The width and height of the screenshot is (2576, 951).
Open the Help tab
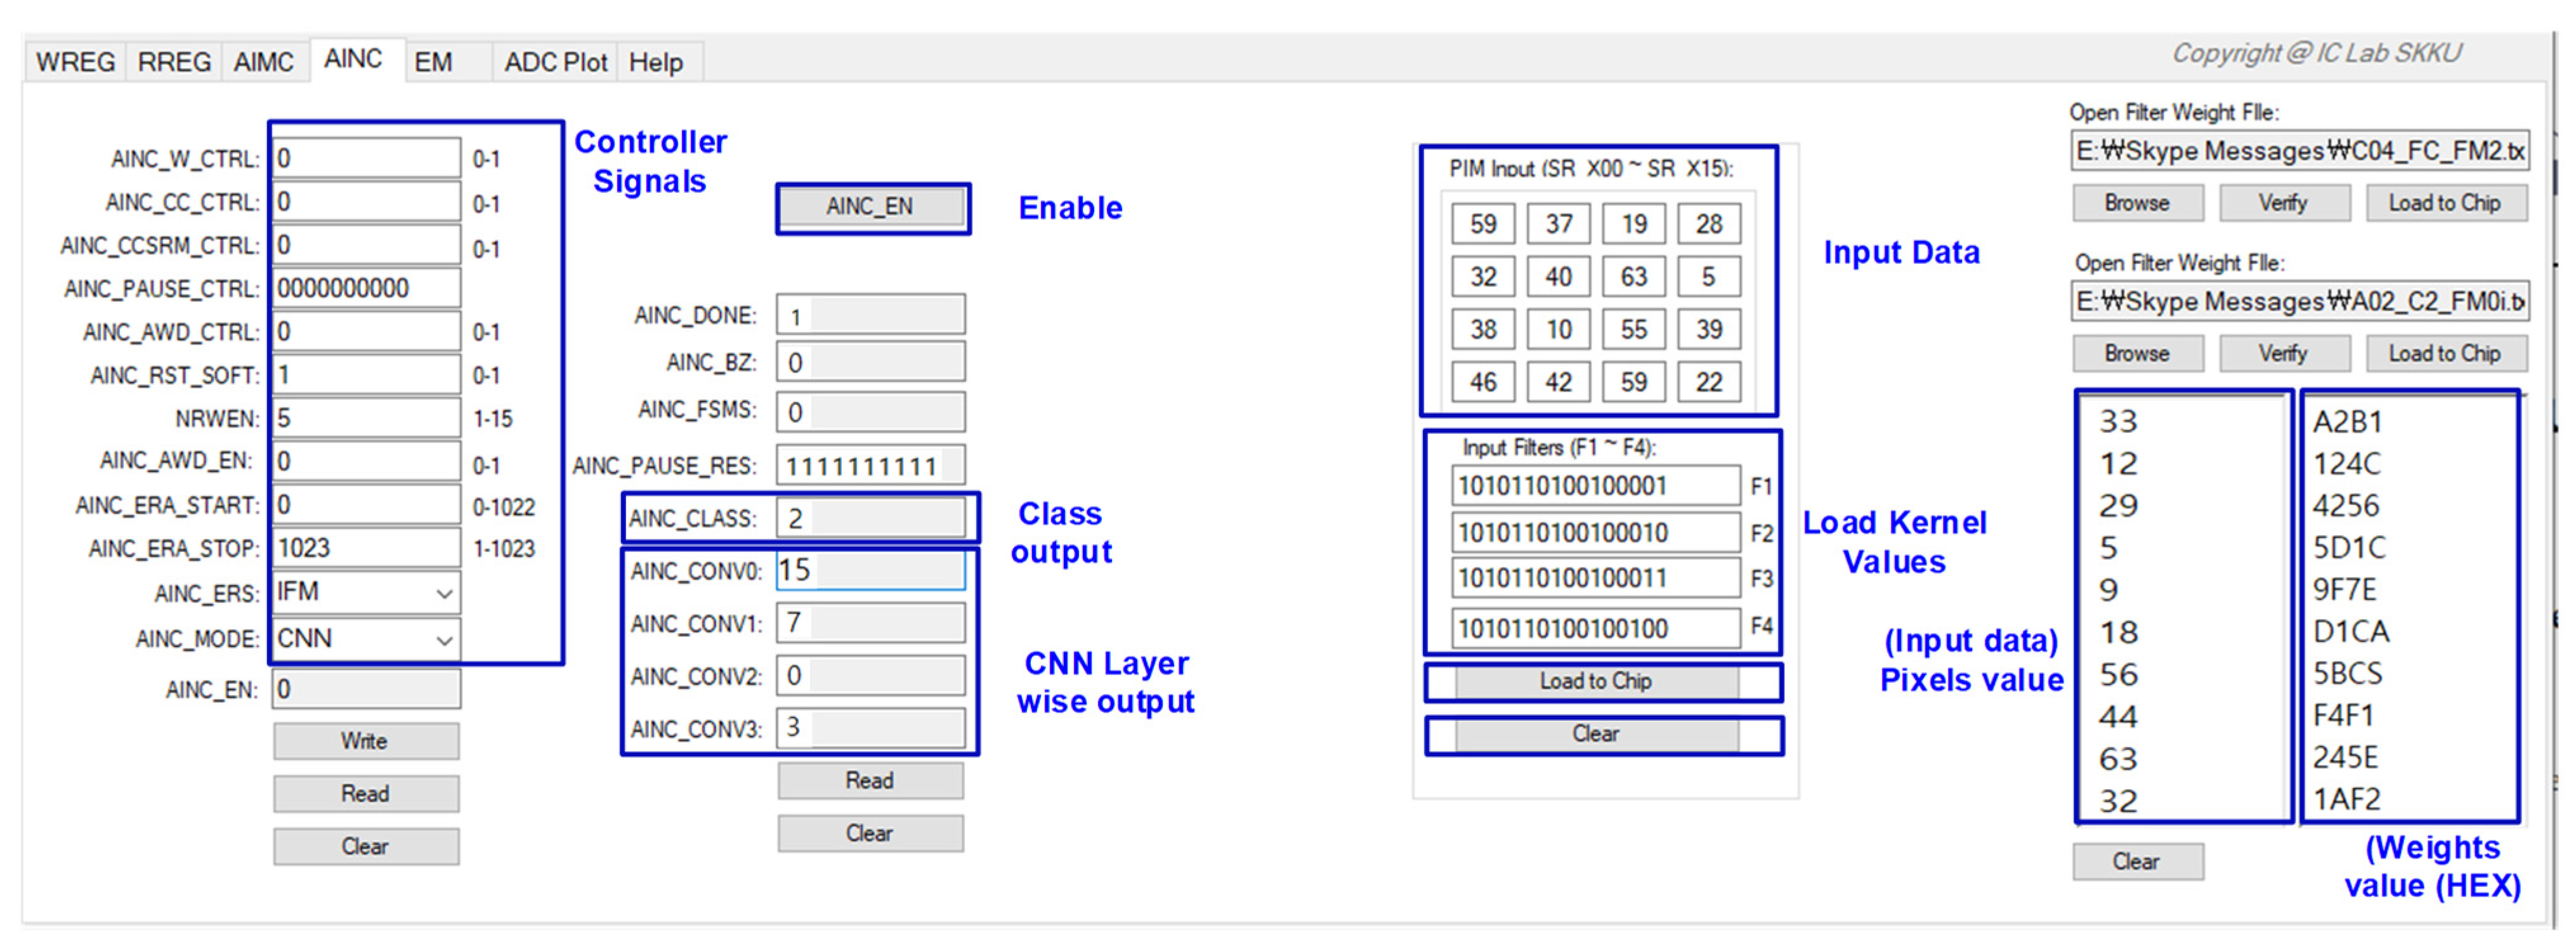point(655,62)
